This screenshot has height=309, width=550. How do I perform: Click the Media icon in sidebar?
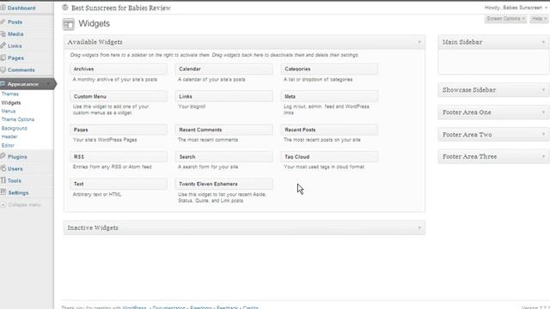(x=3, y=33)
